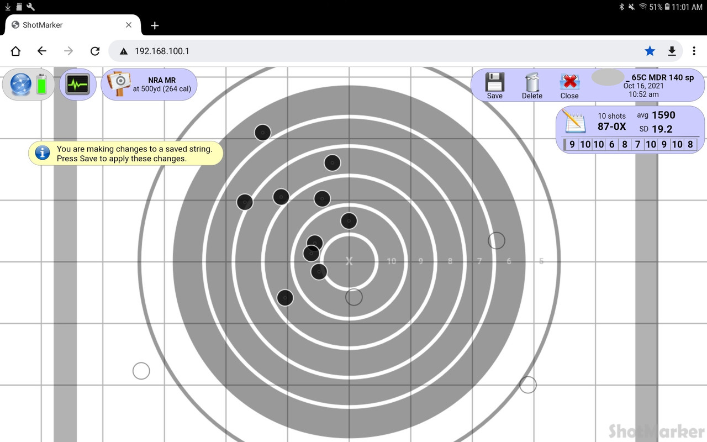
Task: Select the score cell showing 7
Action: [x=637, y=144]
